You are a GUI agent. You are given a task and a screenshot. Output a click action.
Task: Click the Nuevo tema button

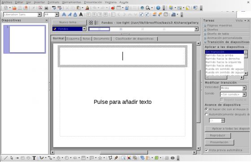pyautogui.click(x=69, y=22)
